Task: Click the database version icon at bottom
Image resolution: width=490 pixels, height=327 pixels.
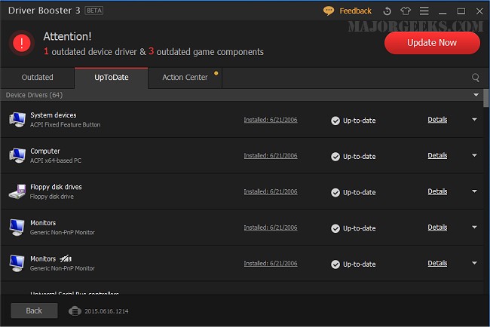Action: click(75, 311)
